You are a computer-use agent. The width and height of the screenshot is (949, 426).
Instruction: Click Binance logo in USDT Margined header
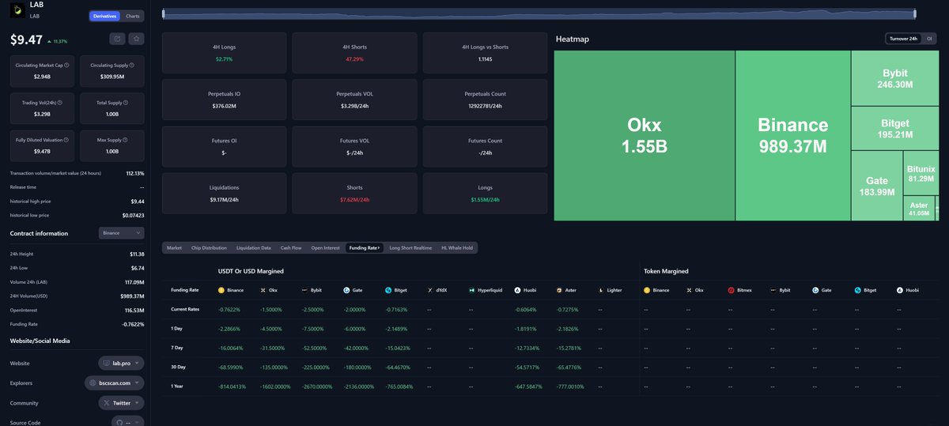(x=221, y=290)
